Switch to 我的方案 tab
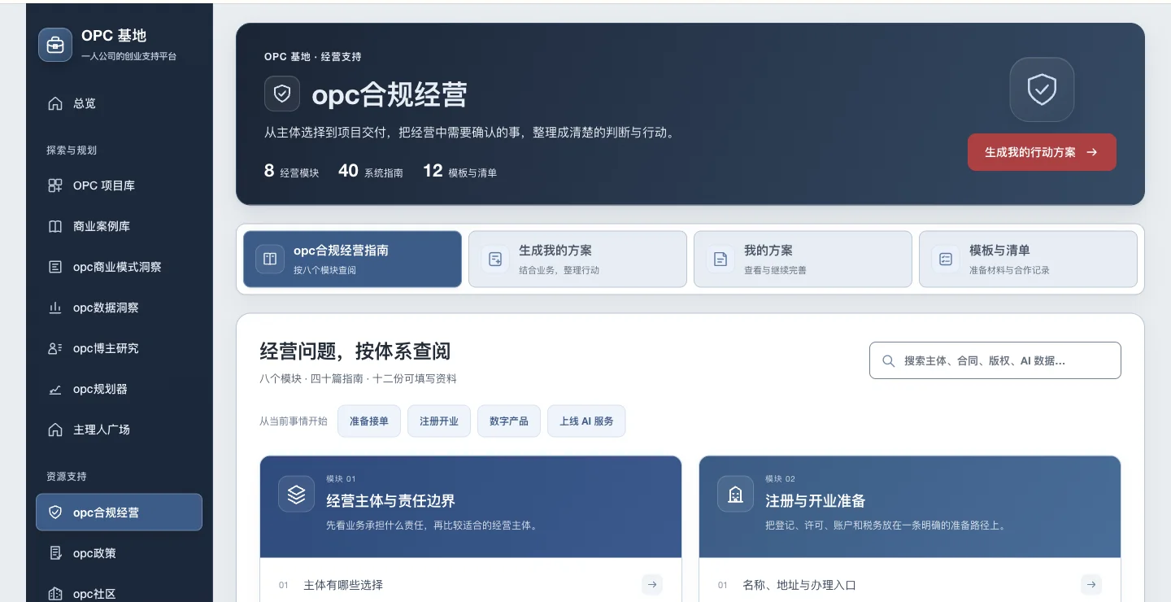This screenshot has width=1171, height=602. point(803,259)
